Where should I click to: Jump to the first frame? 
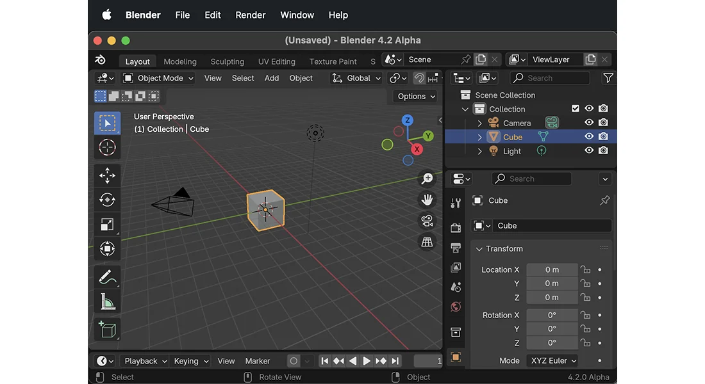(x=325, y=361)
